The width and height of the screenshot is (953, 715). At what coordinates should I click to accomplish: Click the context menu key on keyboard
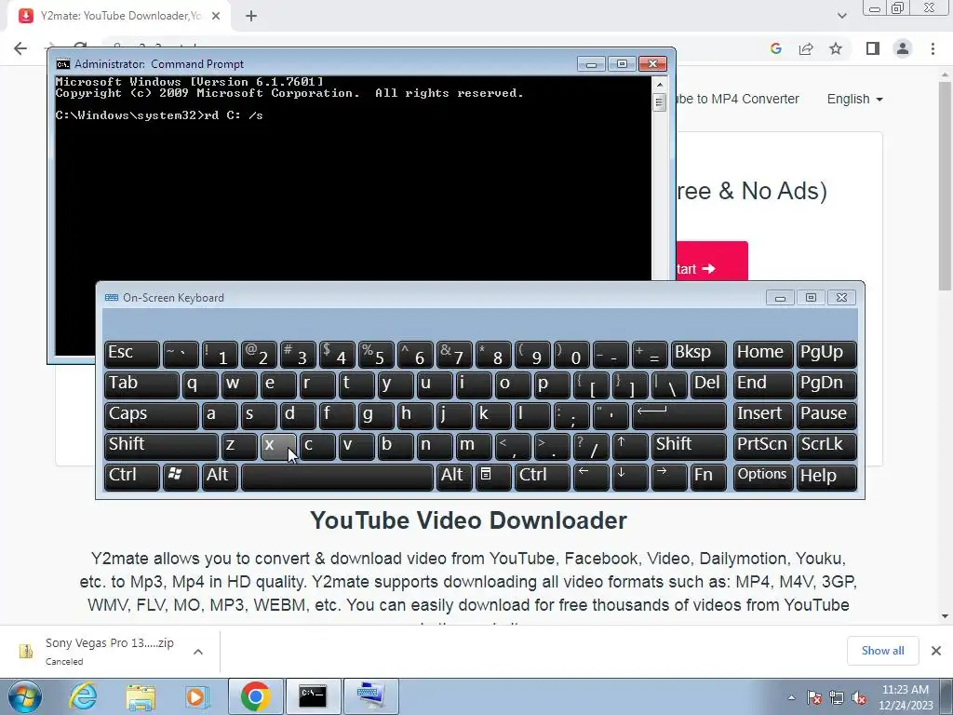coord(493,477)
